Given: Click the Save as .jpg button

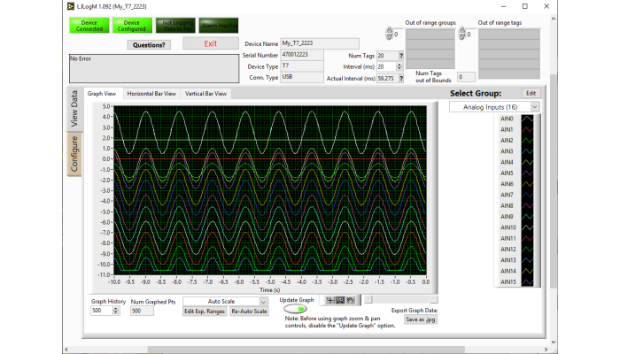Looking at the screenshot, I should [x=421, y=319].
